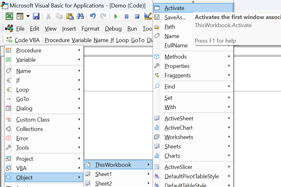Expand the With submenu

(193, 107)
